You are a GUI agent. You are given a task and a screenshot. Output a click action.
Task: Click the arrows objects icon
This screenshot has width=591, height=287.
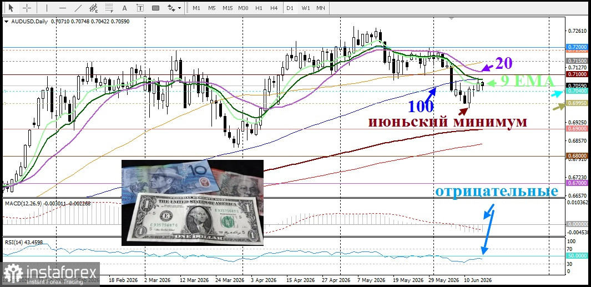[171, 8]
